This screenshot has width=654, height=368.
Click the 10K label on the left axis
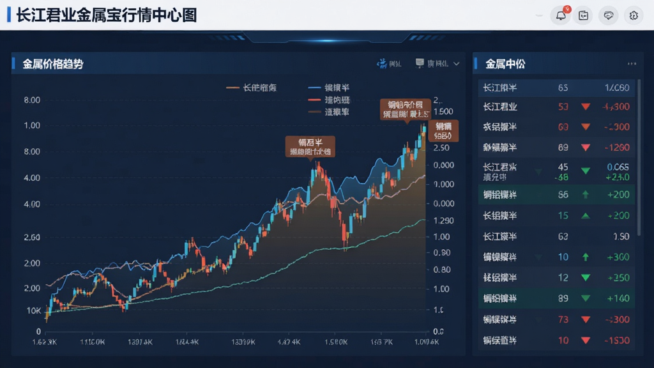point(33,311)
